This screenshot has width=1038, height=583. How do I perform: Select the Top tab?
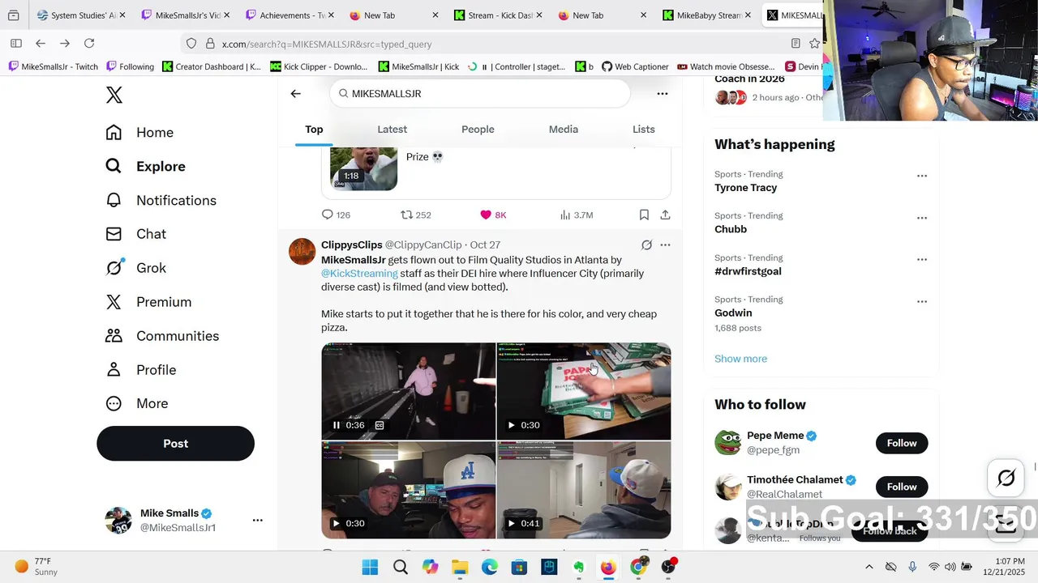314,130
